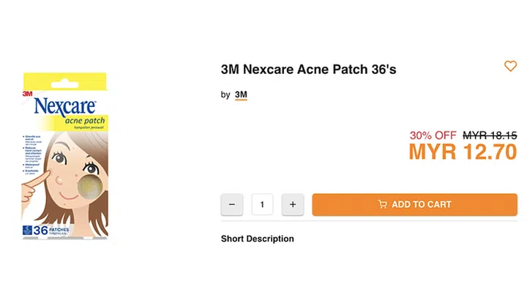
Task: Click the 3M Nexcare Acne Patch 36's title
Action: point(309,70)
